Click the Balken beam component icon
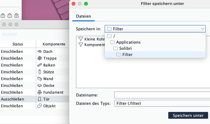Viewport: 210px width, 124px height. [x=40, y=65]
